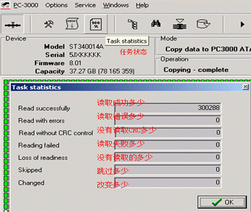This screenshot has width=251, height=212.
Task: Click the connection line icon in toolbar
Action: point(12,25)
